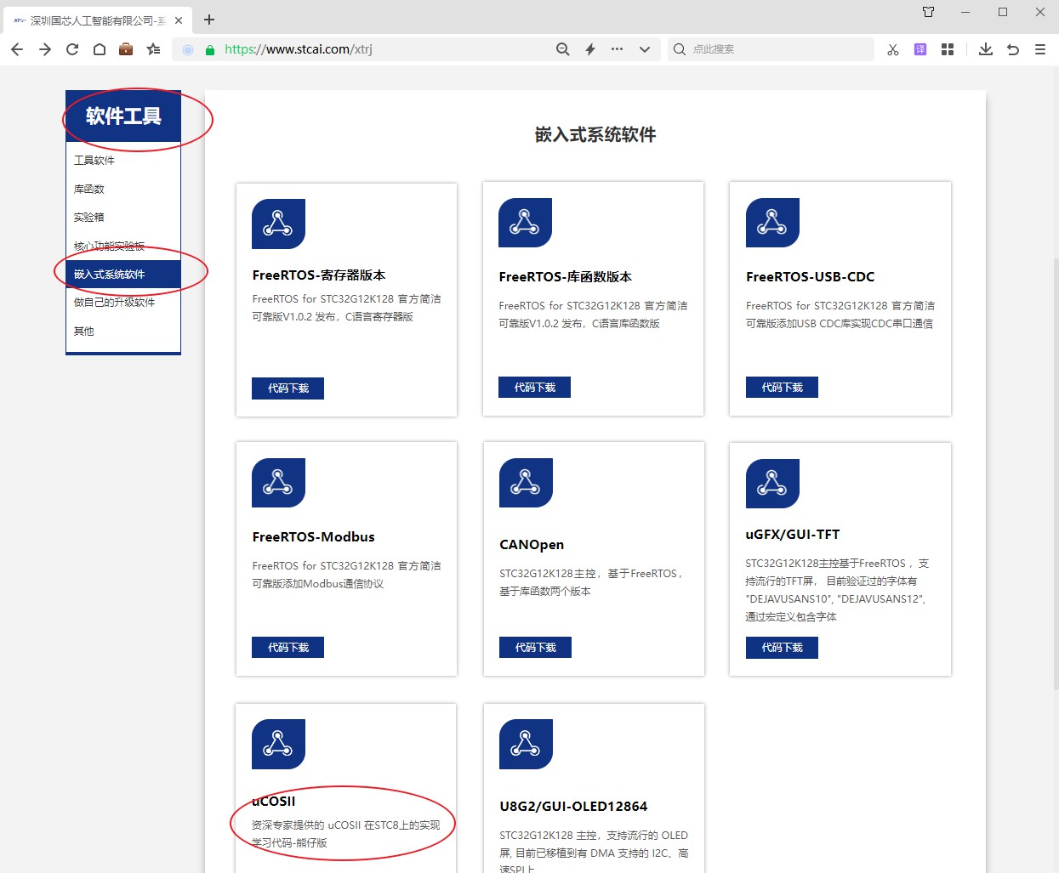The width and height of the screenshot is (1059, 873).
Task: Open the favorites star list
Action: pos(153,49)
